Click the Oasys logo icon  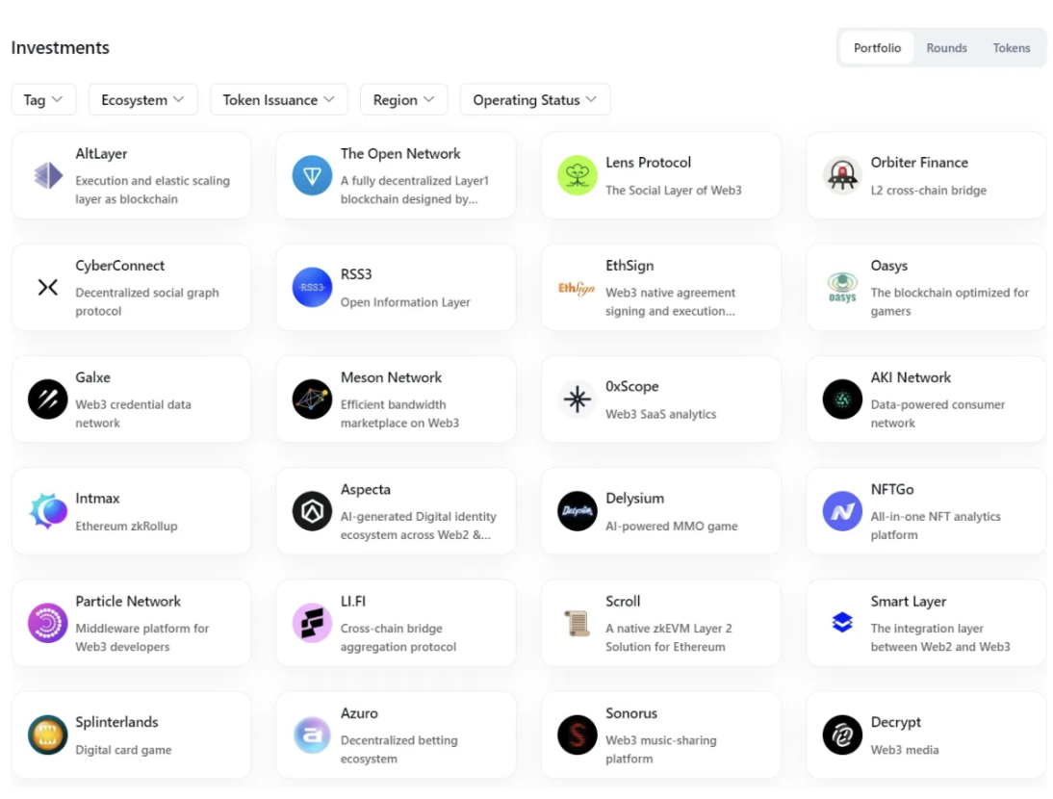[x=842, y=288]
